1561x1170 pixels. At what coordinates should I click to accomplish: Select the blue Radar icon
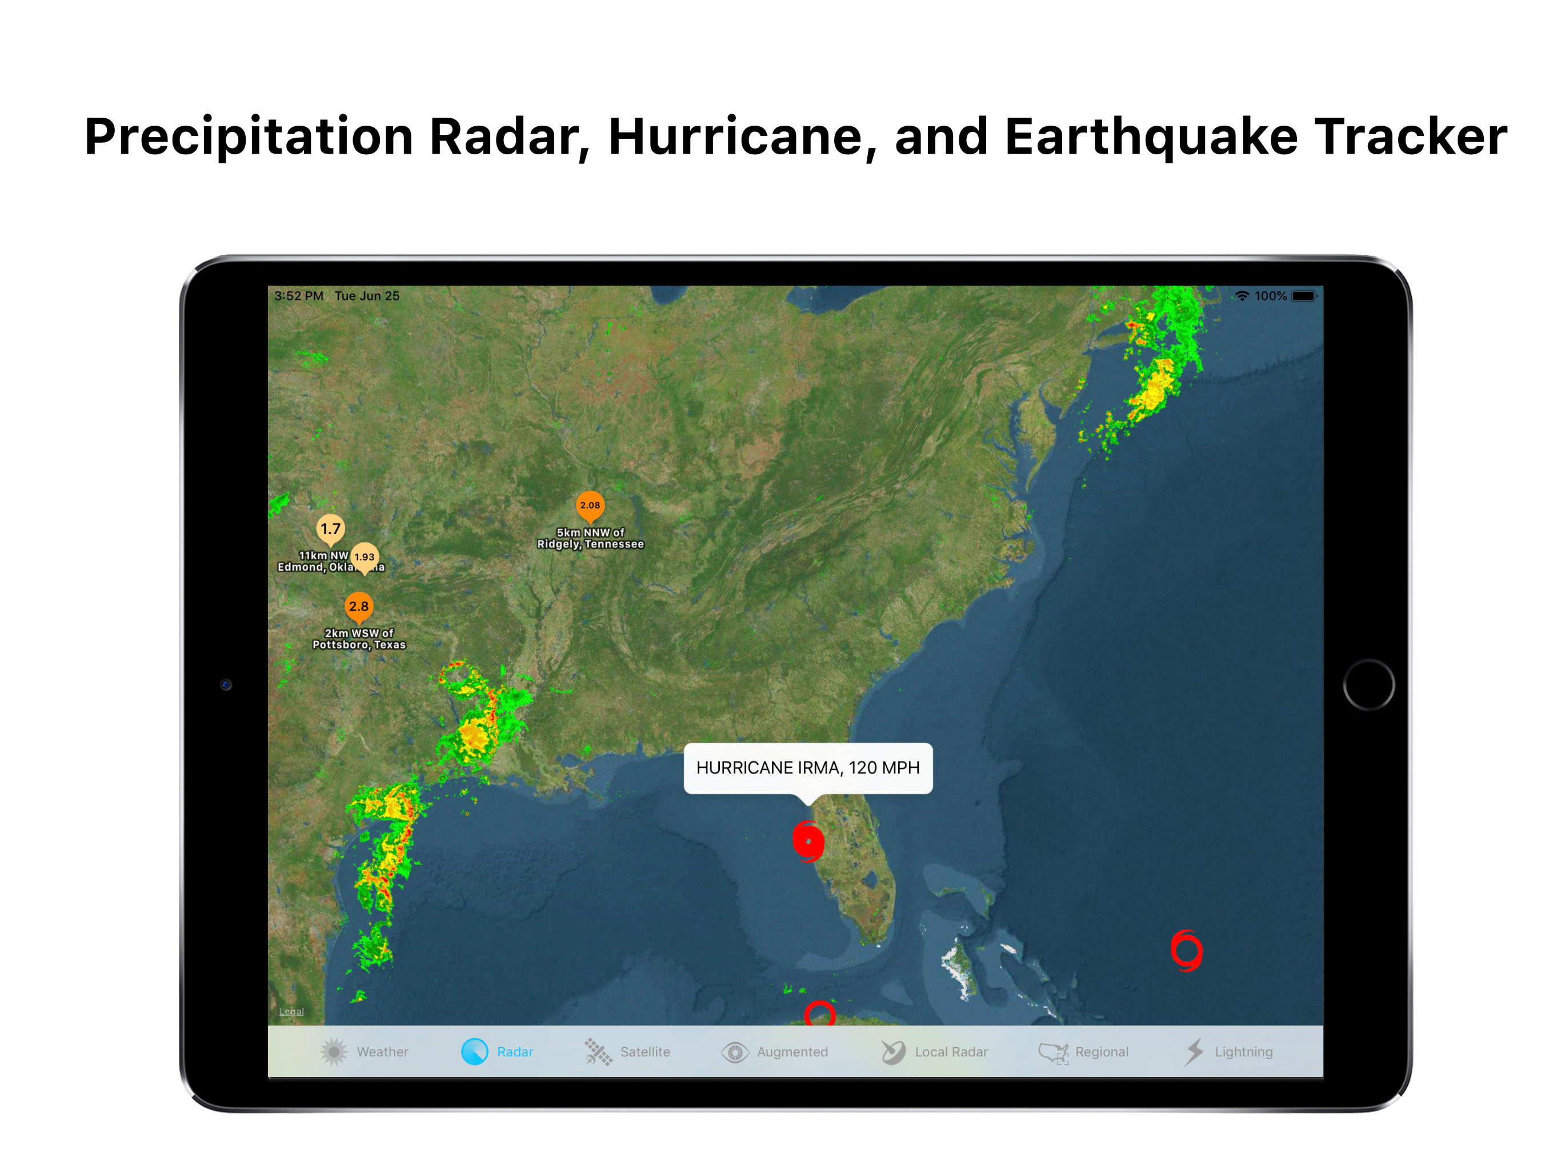pos(474,1051)
